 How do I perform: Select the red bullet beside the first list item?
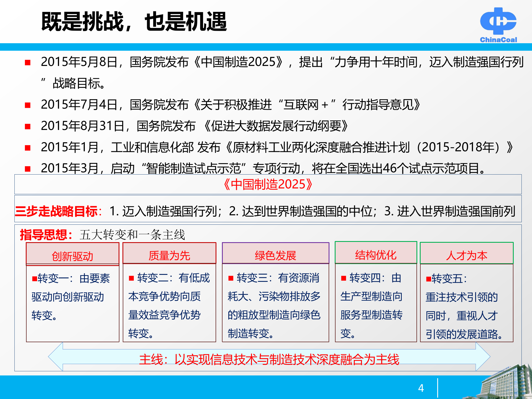coord(28,62)
